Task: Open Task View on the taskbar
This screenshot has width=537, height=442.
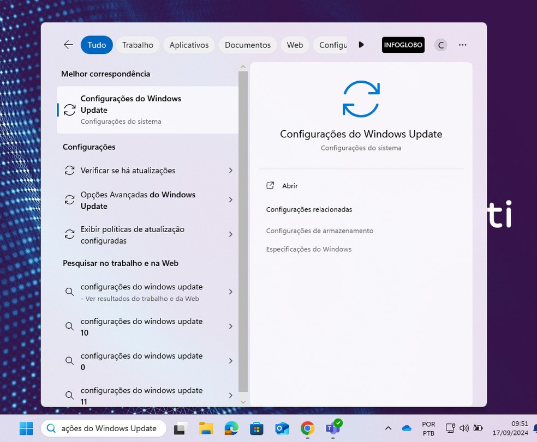Action: pyautogui.click(x=181, y=428)
